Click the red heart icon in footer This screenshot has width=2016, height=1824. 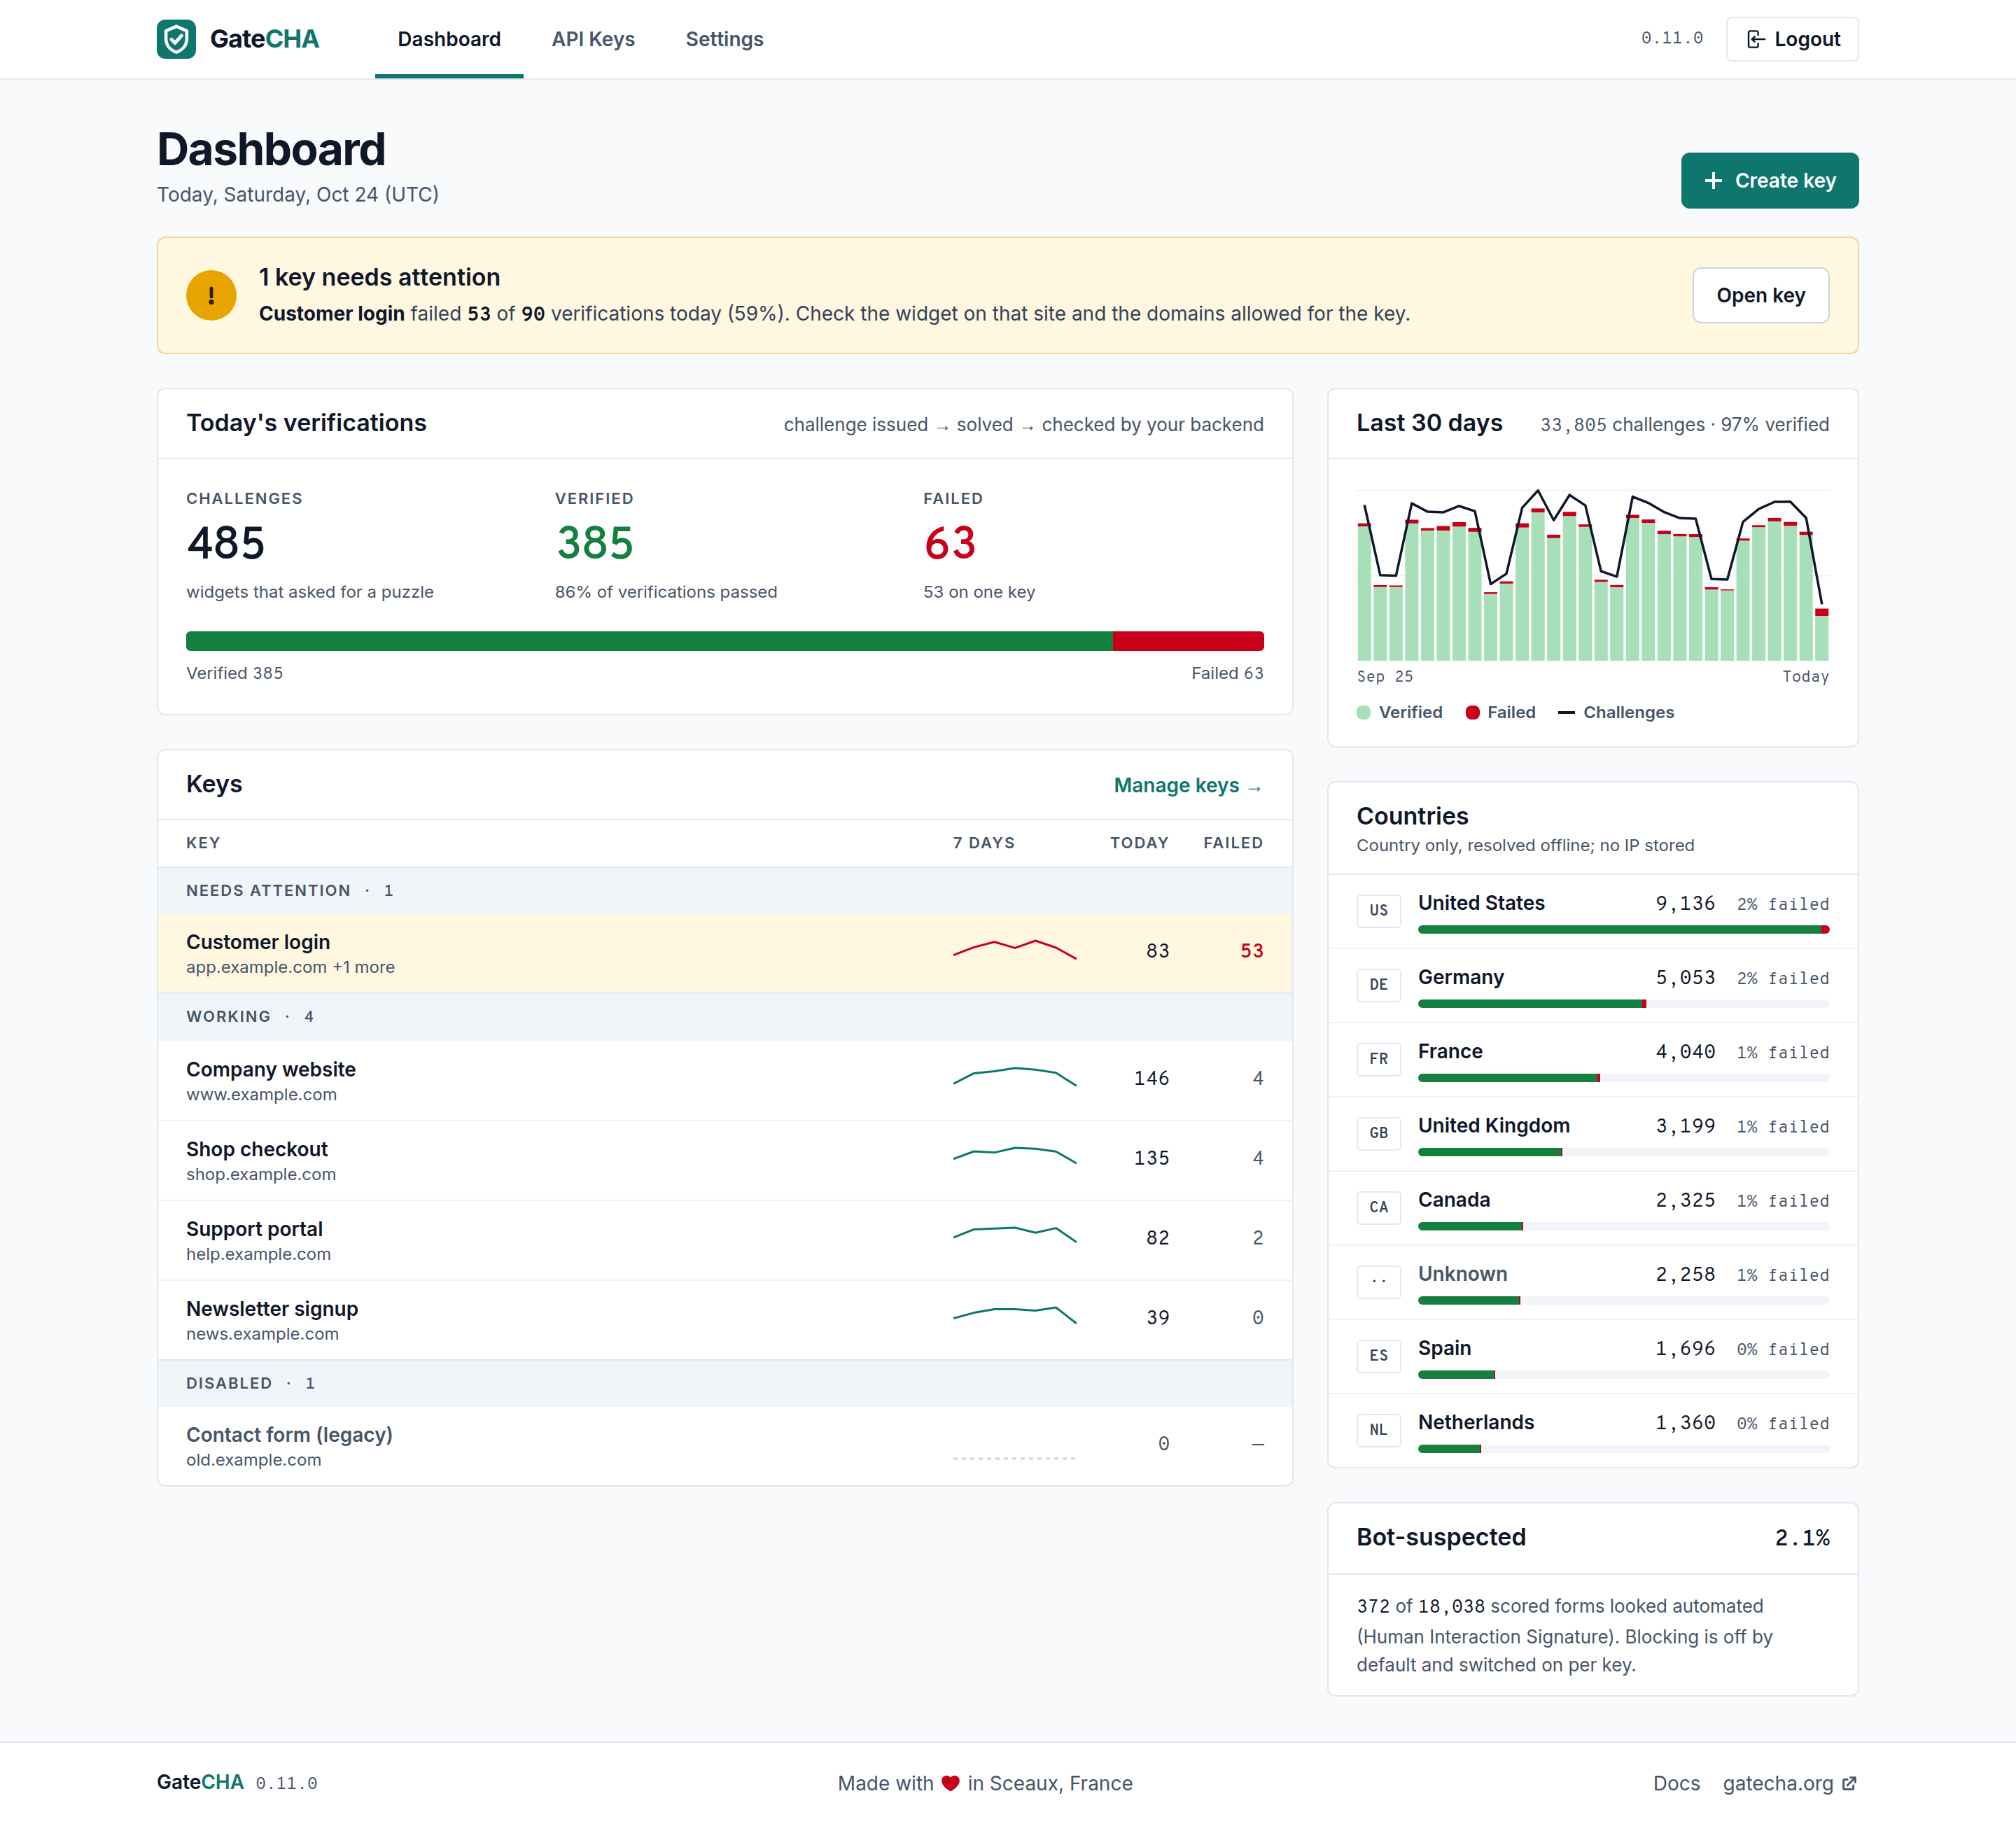[x=950, y=1783]
